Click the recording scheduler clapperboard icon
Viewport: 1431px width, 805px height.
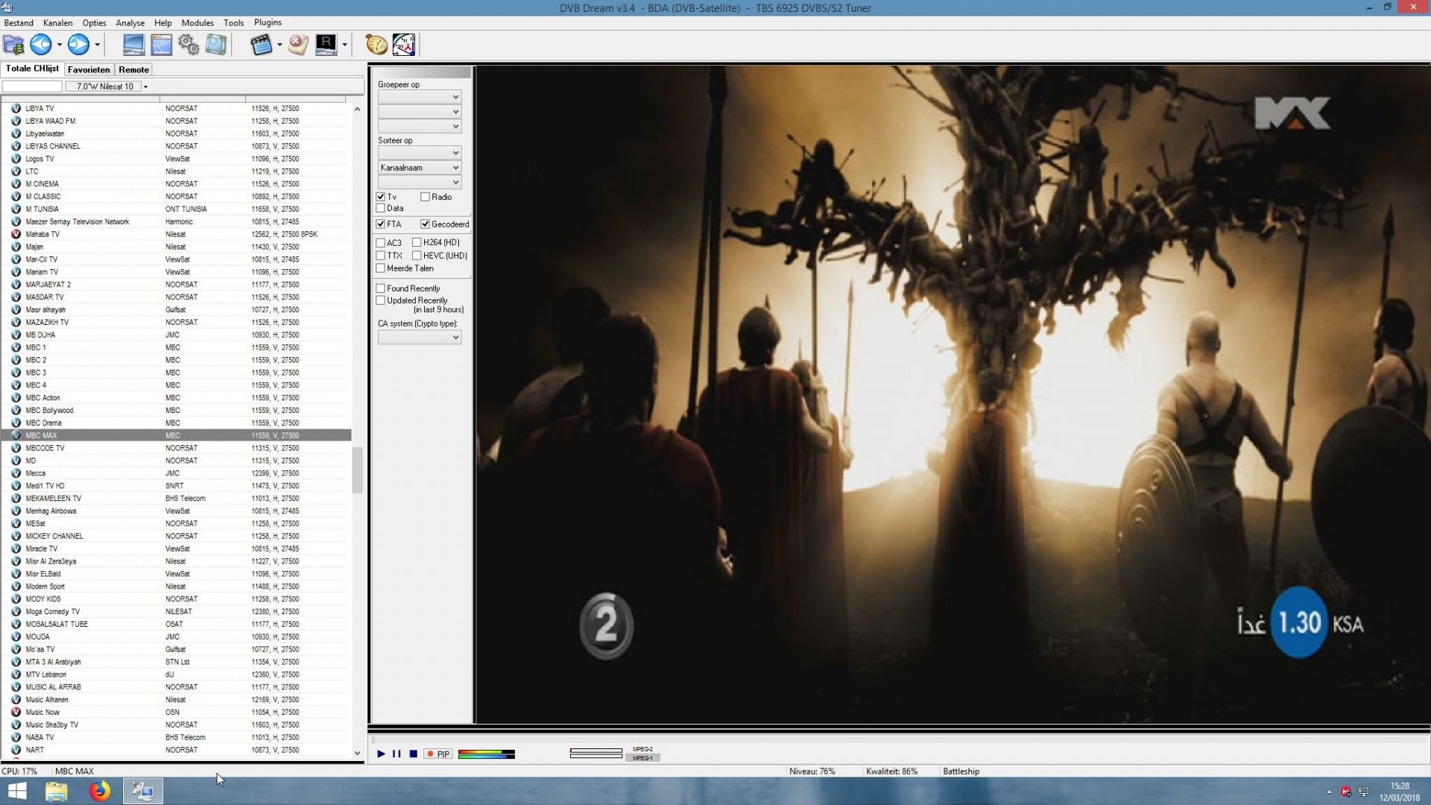(262, 45)
